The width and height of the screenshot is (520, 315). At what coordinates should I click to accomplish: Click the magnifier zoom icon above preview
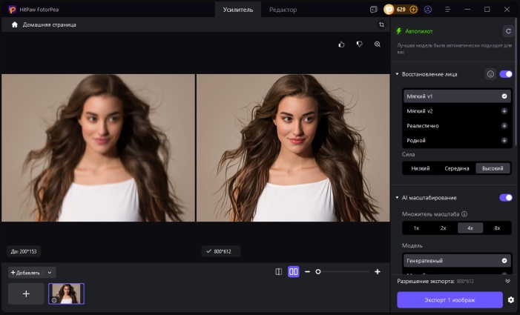coord(378,44)
